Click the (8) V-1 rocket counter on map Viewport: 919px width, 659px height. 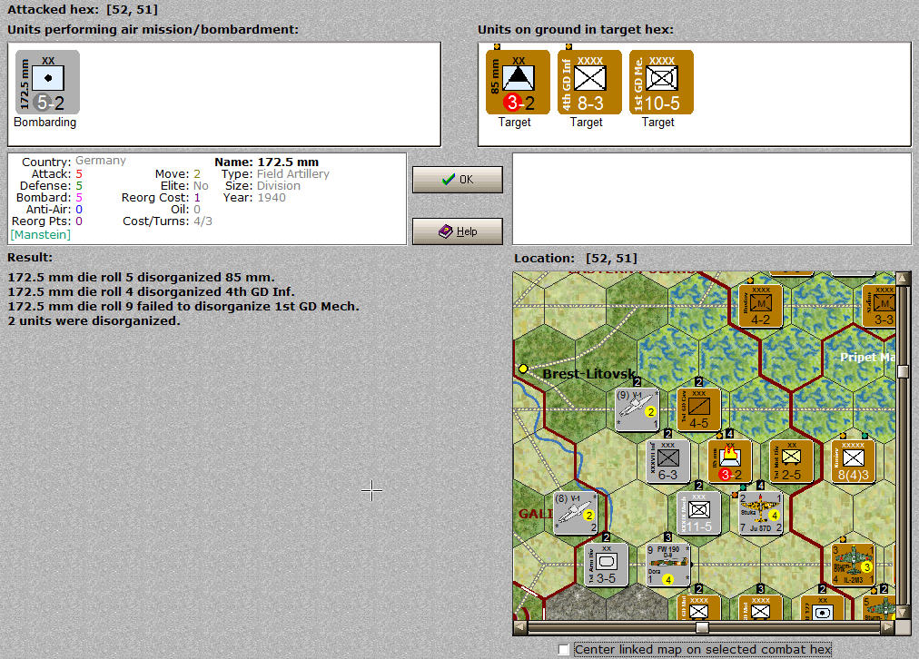[x=576, y=513]
